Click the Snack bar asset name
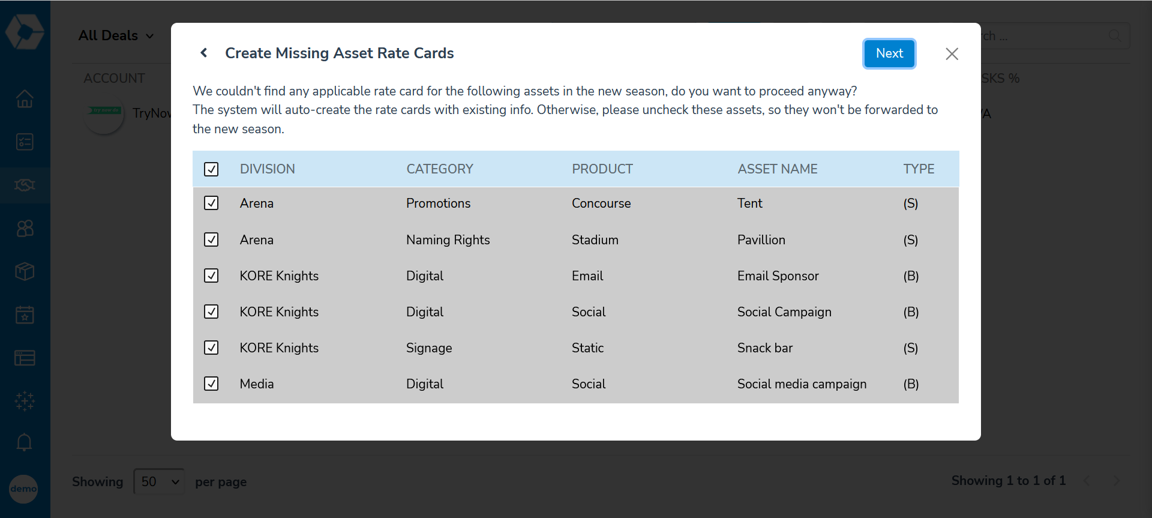This screenshot has width=1152, height=518. [765, 348]
